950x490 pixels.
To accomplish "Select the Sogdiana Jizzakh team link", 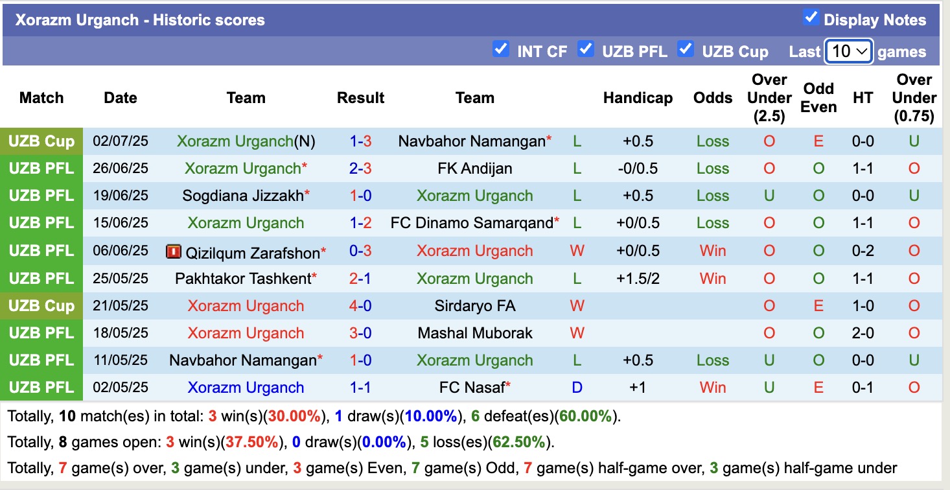I will click(x=244, y=195).
